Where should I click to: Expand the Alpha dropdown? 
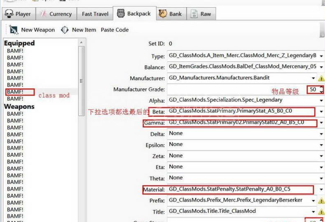tap(321, 100)
